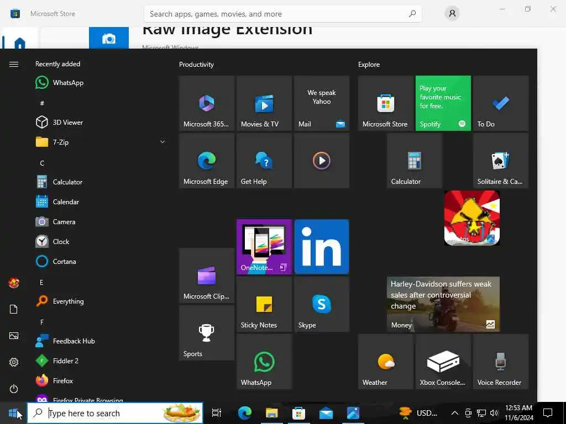Open Calculator in the app list
The image size is (566, 424).
(100, 182)
